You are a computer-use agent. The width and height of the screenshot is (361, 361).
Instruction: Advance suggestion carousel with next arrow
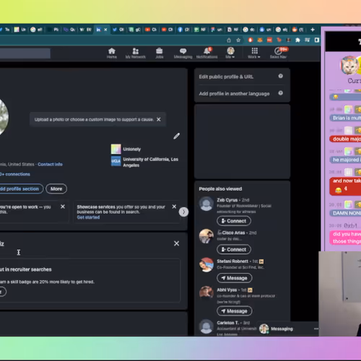coord(183,212)
